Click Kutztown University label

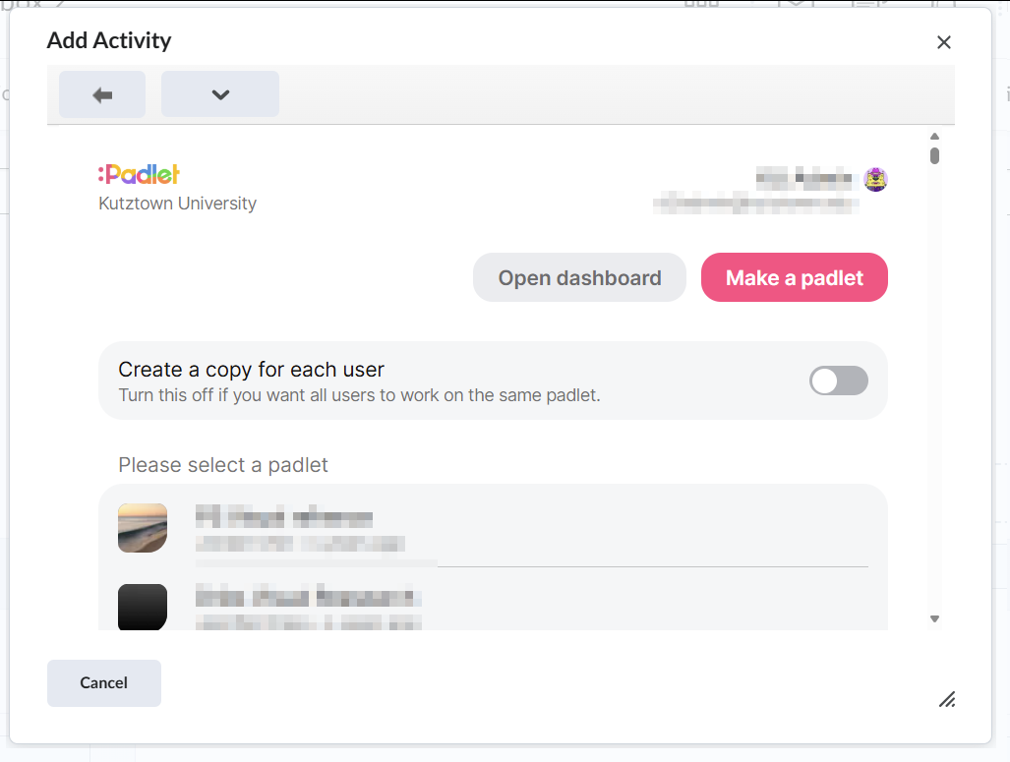point(177,204)
